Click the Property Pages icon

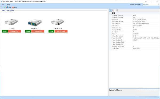117,10
